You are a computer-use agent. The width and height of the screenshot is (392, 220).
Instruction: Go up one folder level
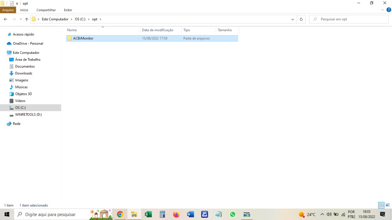coord(27,19)
